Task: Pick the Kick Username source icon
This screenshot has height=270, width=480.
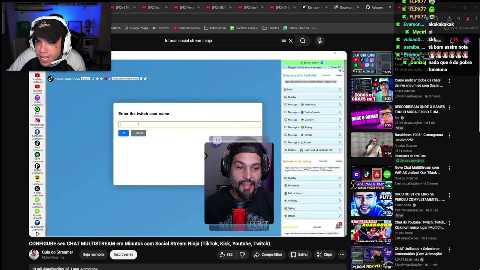Action: point(37,109)
